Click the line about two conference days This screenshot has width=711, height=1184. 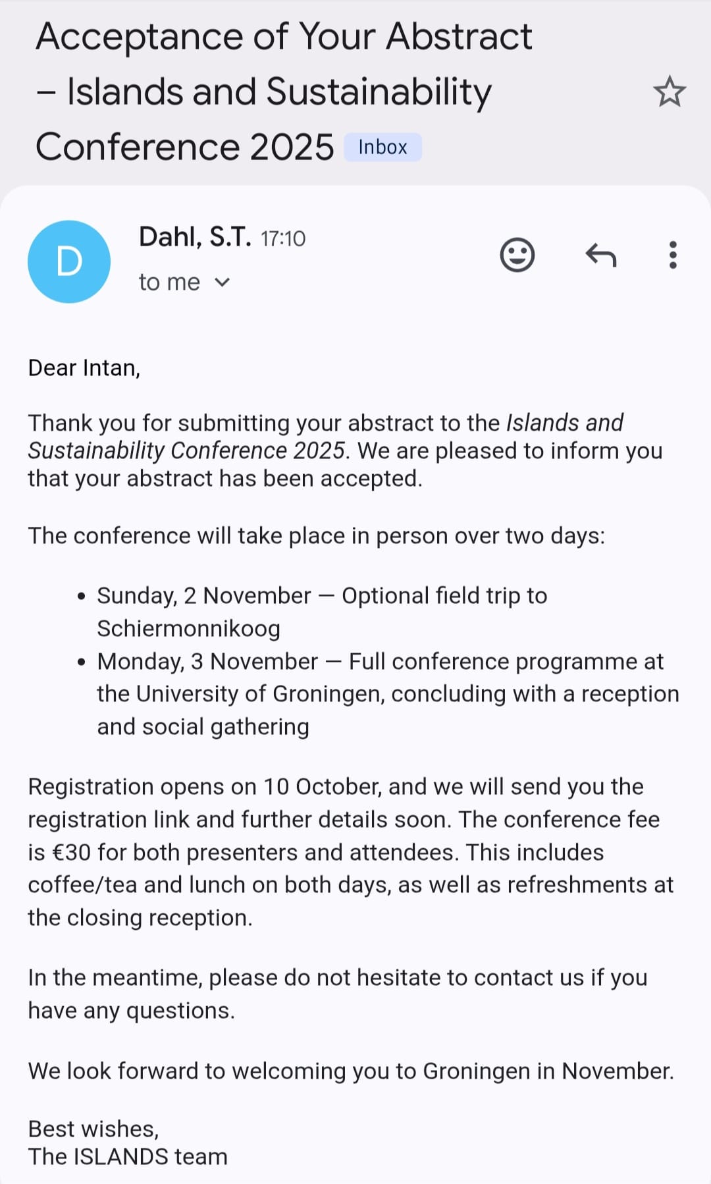point(316,536)
